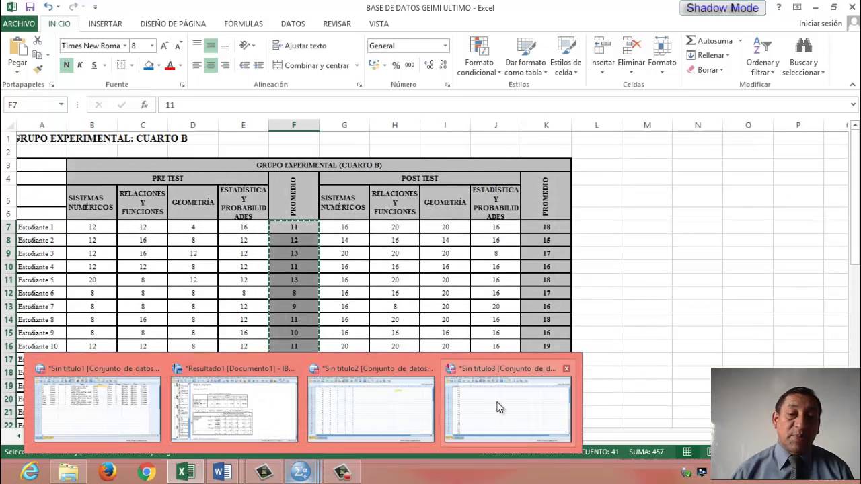
Task: Toggle middle vertical alignment
Action: click(x=211, y=46)
